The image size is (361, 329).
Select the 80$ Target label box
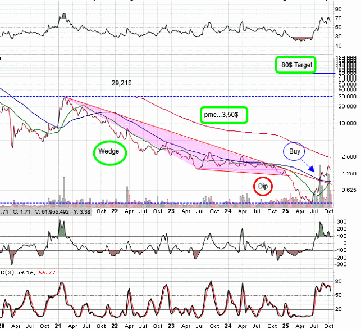295,65
